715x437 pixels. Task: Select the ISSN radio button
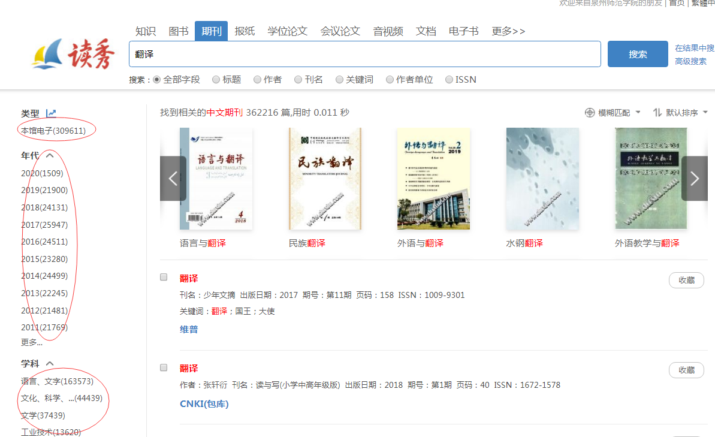tap(449, 80)
